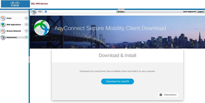Click the Home house icon in sidebar
205x103 pixels.
point(3,18)
